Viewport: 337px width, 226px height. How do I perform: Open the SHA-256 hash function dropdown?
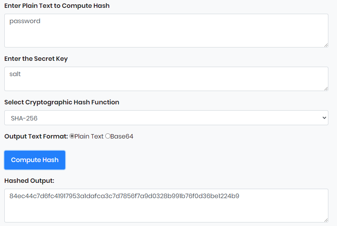166,118
